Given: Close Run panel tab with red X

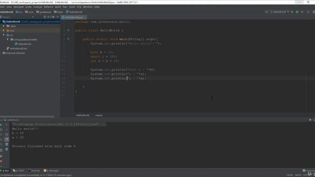Looking at the screenshot, I should pos(1,161).
